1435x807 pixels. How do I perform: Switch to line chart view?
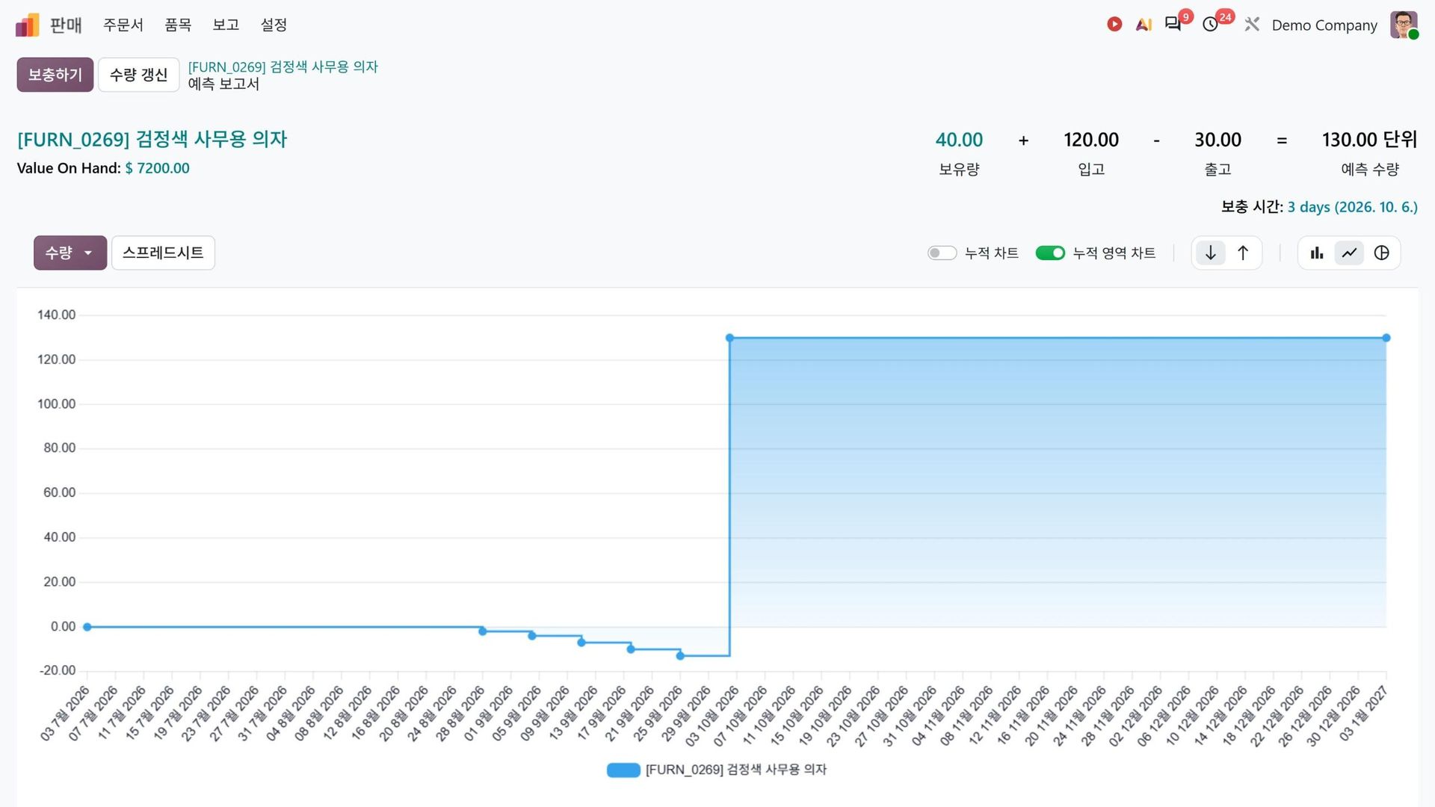[1349, 253]
